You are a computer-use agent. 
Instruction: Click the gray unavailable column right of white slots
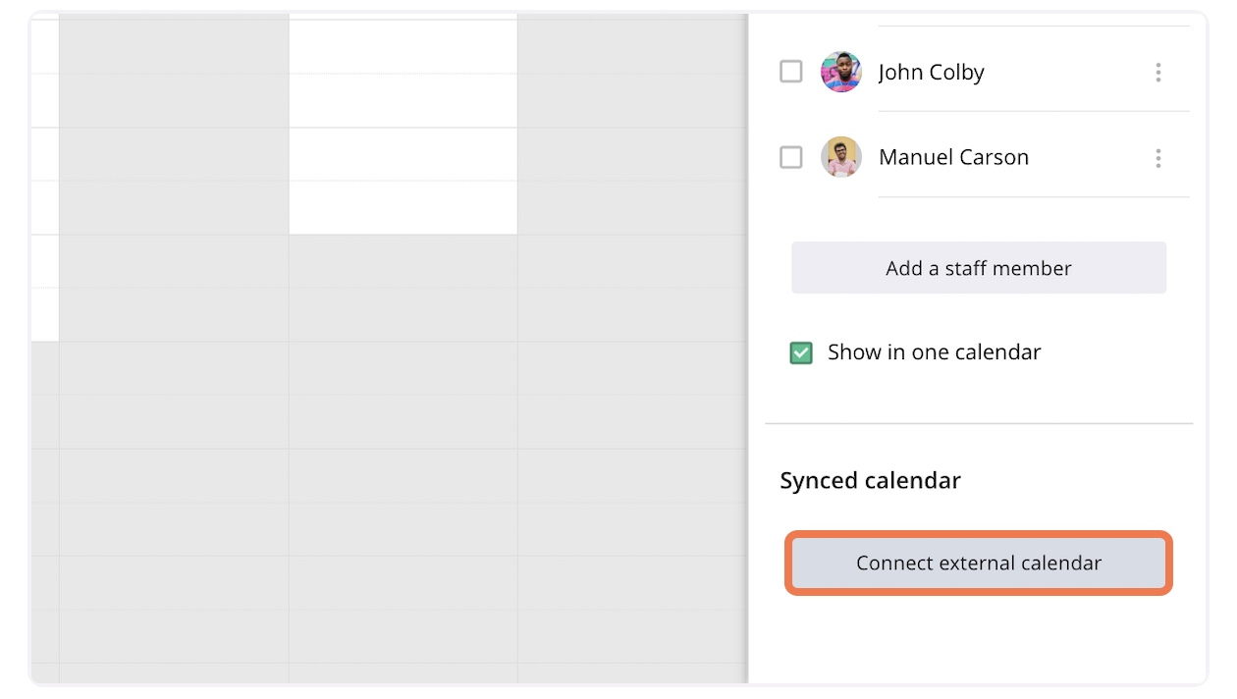tap(632, 147)
